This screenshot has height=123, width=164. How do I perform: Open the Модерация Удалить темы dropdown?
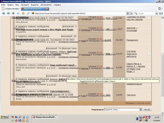pos(123,110)
